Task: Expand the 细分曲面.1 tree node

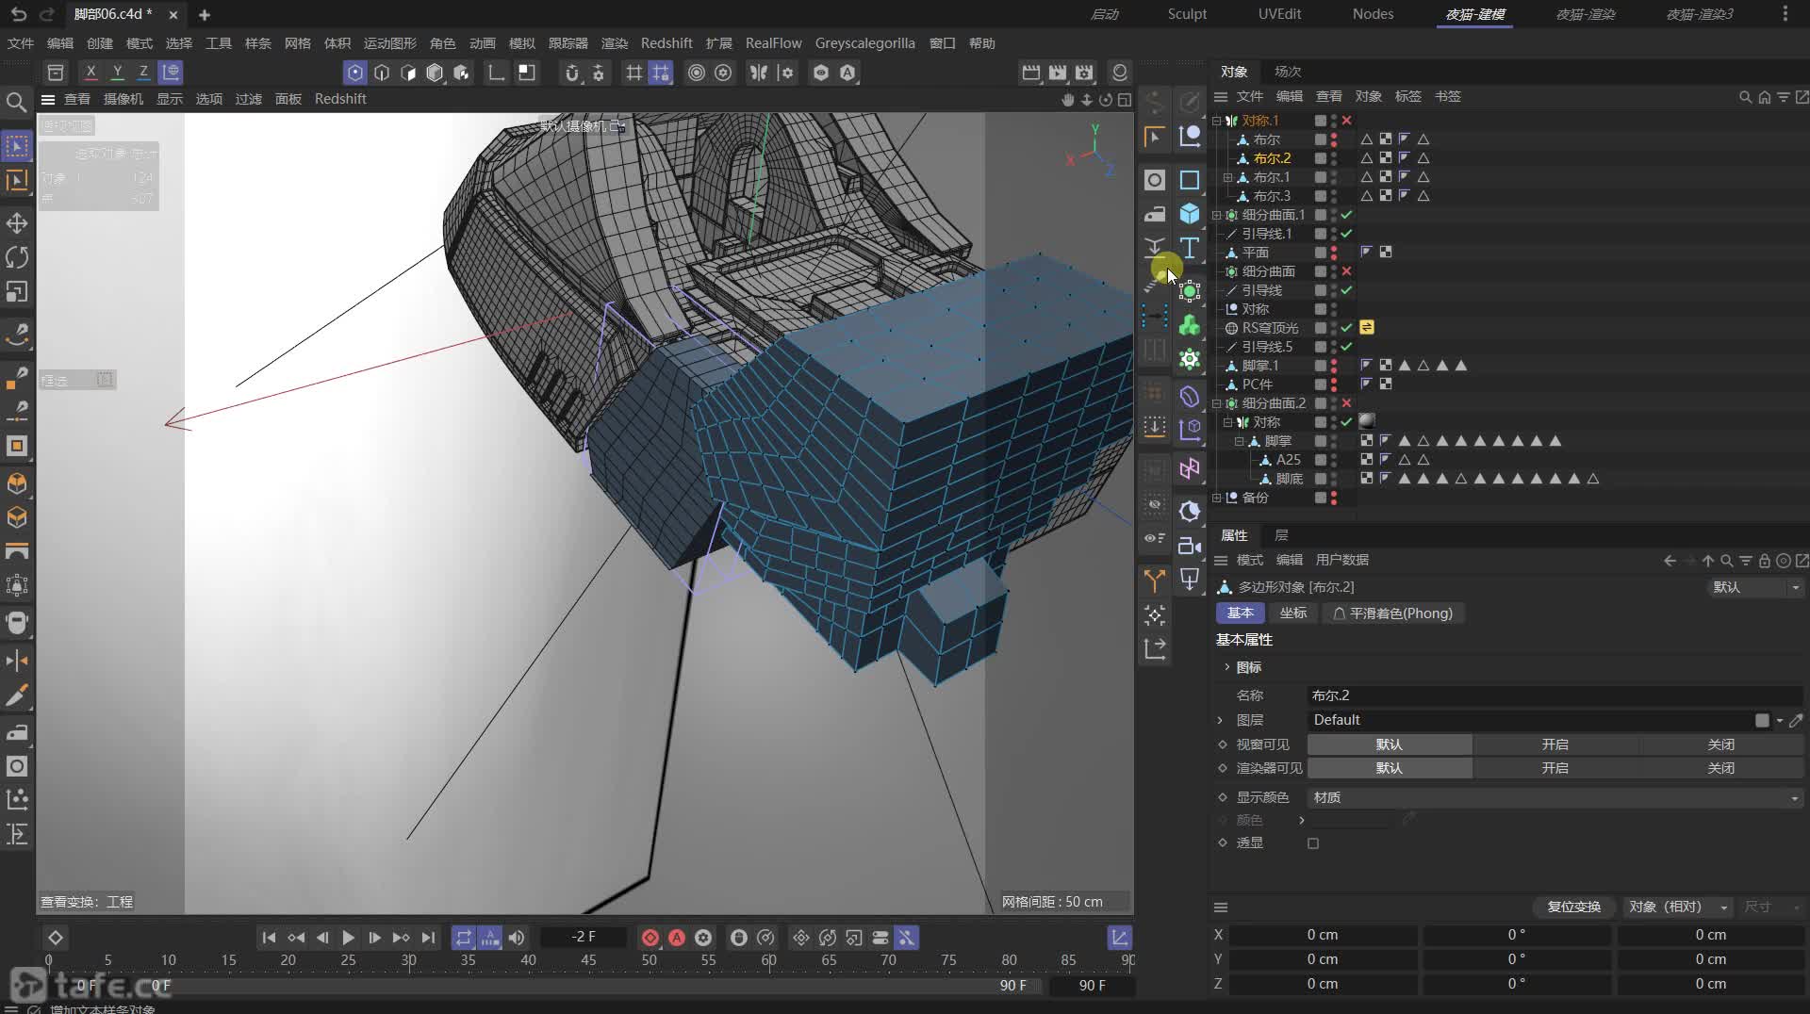Action: (1216, 215)
